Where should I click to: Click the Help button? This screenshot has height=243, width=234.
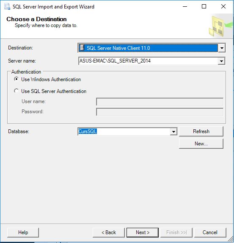point(23,232)
